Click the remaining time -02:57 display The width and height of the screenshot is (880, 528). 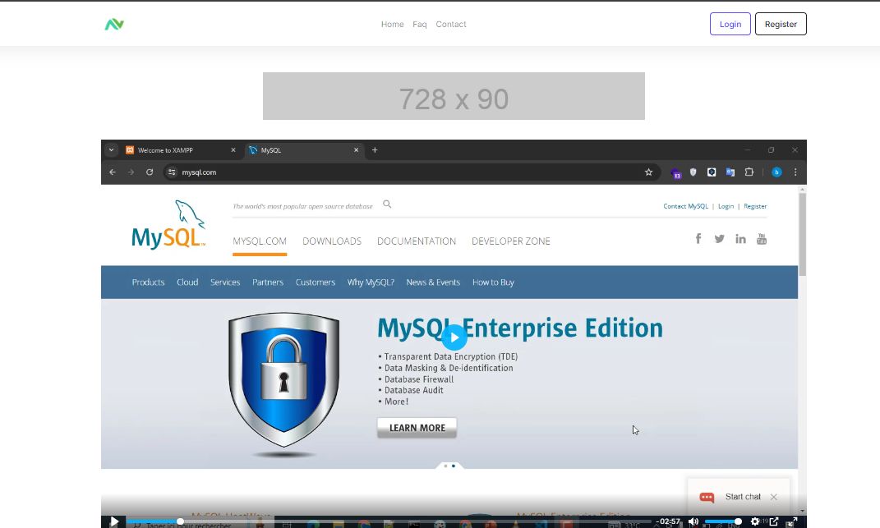pyautogui.click(x=668, y=521)
